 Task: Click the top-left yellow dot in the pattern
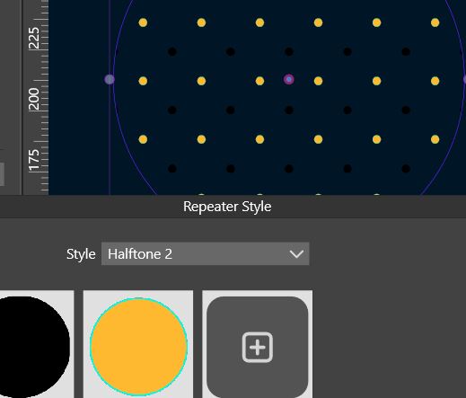point(143,22)
